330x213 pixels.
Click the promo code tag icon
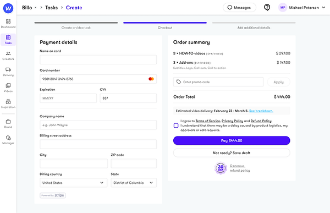[x=179, y=82]
